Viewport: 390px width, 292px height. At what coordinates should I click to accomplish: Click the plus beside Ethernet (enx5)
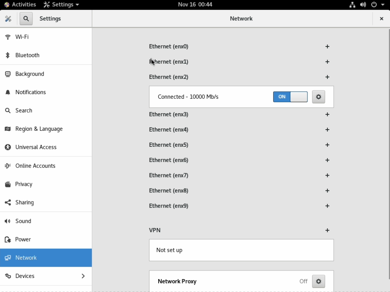coord(327,145)
